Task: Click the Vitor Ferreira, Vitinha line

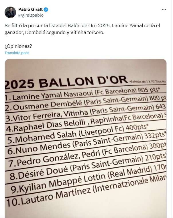Action: tap(85, 113)
